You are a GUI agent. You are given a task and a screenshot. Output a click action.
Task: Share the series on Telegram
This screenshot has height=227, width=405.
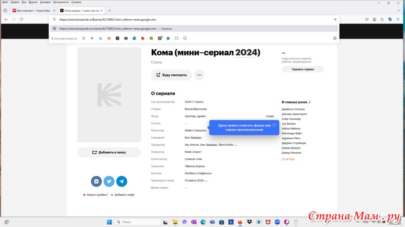pyautogui.click(x=121, y=181)
